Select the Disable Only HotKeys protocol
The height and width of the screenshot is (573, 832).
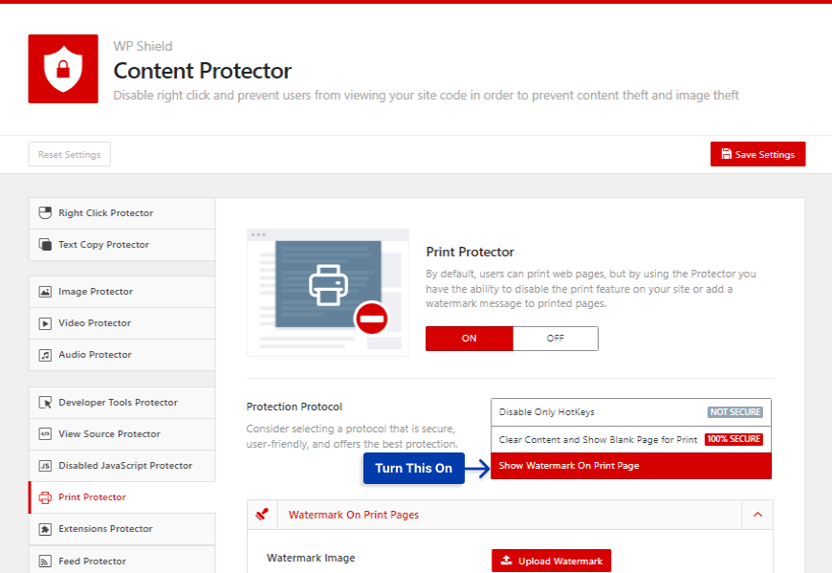631,412
